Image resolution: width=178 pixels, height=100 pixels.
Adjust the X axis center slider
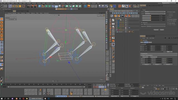(x=151, y=16)
